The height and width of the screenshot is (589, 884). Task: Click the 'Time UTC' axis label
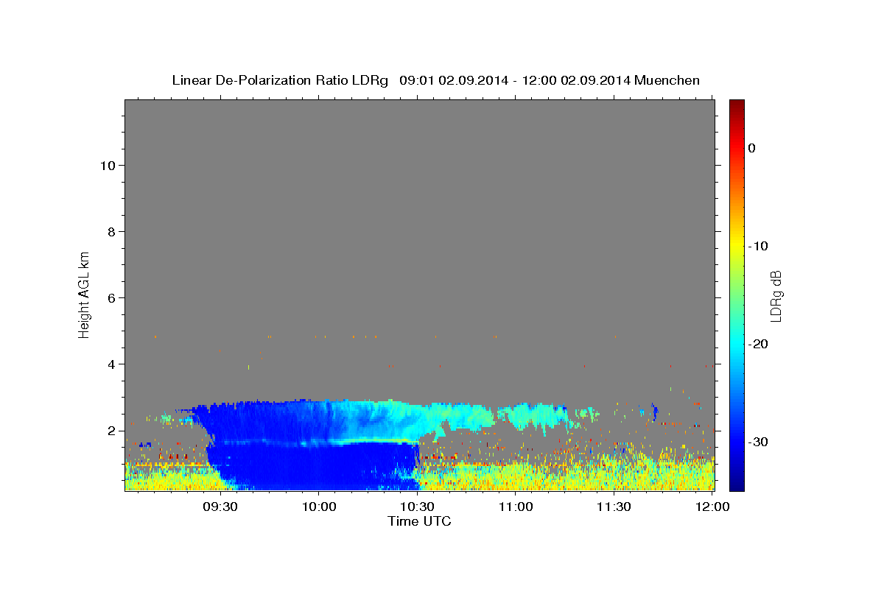click(419, 521)
